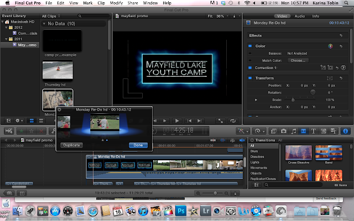The width and height of the screenshot is (354, 221).
Task: Open the Import from Camera button
Action: point(9,131)
